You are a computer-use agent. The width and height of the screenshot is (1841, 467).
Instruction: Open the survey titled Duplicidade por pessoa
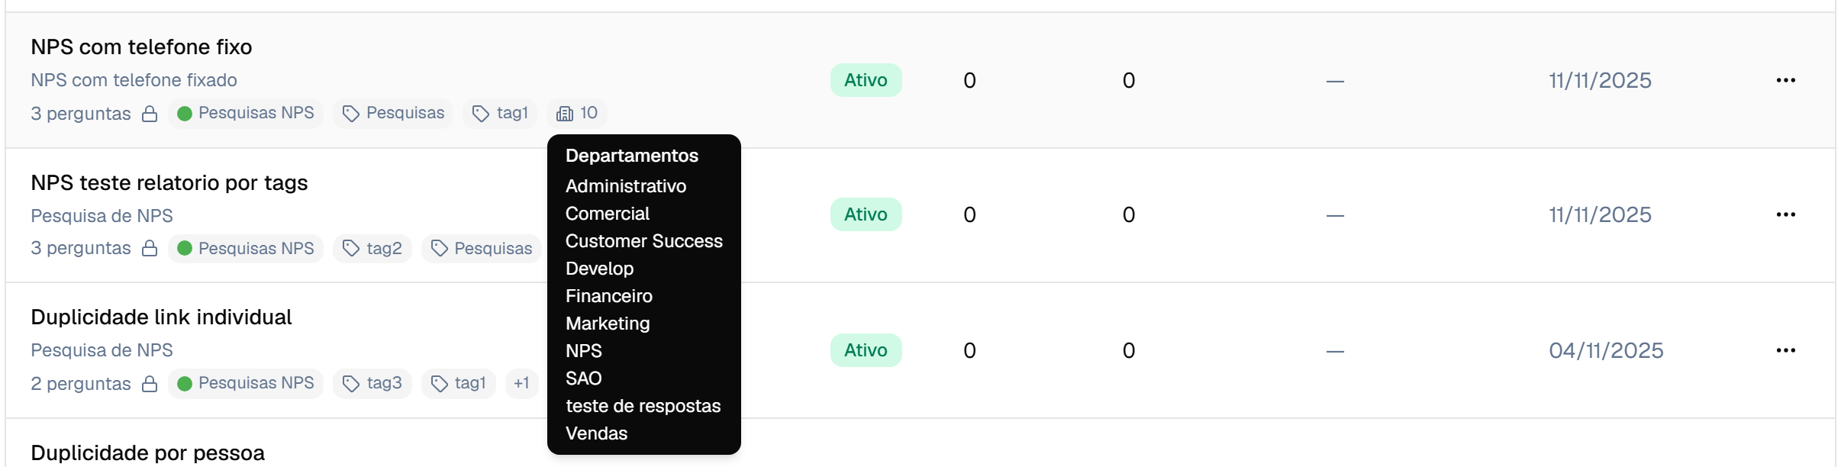pyautogui.click(x=147, y=453)
